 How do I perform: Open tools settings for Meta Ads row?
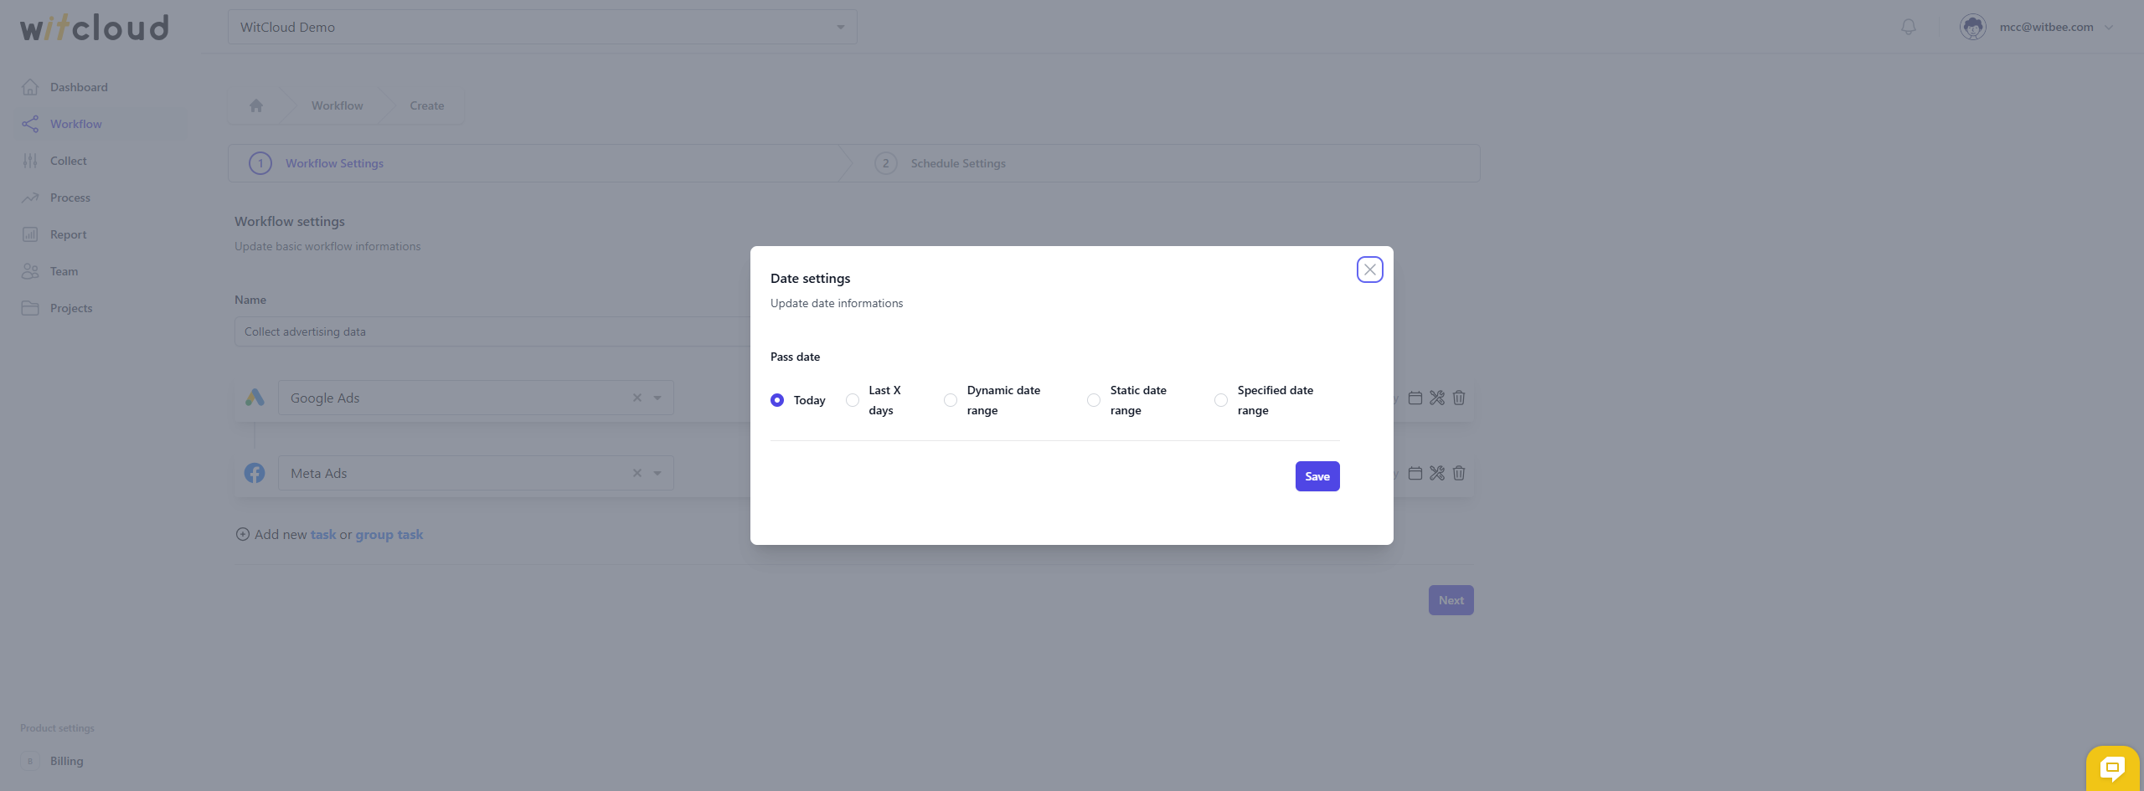coord(1437,473)
